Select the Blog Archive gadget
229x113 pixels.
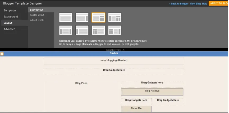[x=152, y=92]
